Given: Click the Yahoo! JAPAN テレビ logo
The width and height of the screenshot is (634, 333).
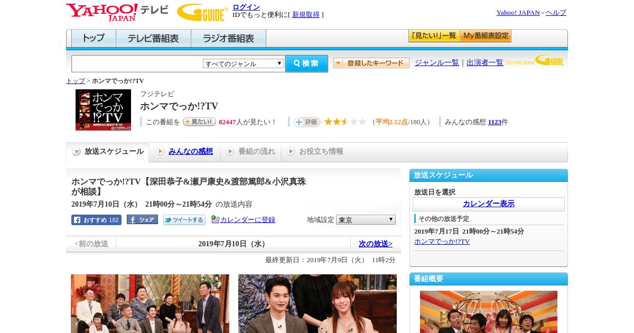Looking at the screenshot, I should [x=117, y=12].
